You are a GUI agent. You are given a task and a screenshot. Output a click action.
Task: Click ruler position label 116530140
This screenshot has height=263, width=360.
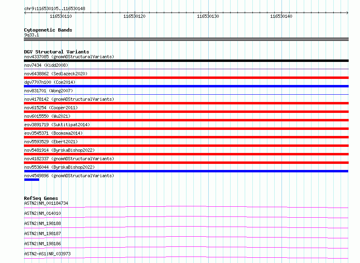tap(281, 16)
